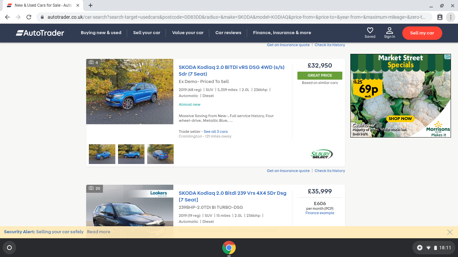Open the third small blue Kodiaq thumbnail
458x257 pixels.
coord(160,154)
